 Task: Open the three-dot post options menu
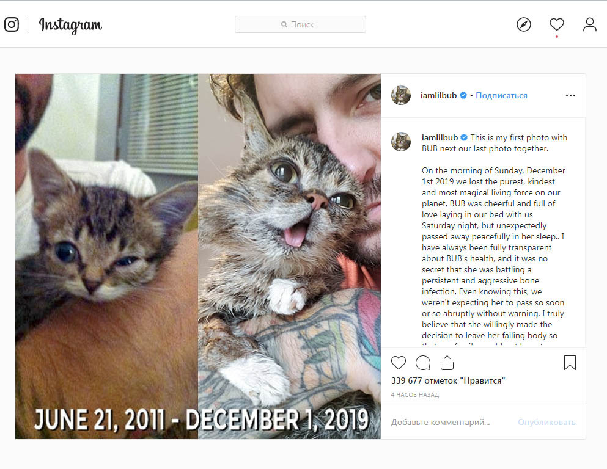pyautogui.click(x=570, y=95)
